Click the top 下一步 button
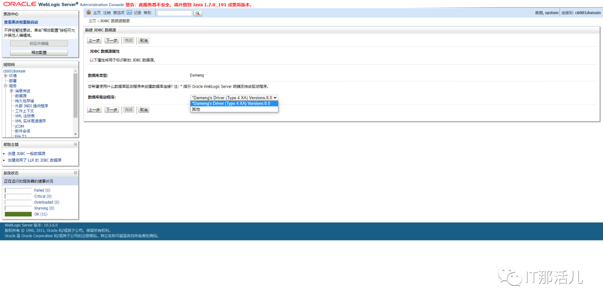Image resolution: width=603 pixels, height=304 pixels. [x=112, y=40]
